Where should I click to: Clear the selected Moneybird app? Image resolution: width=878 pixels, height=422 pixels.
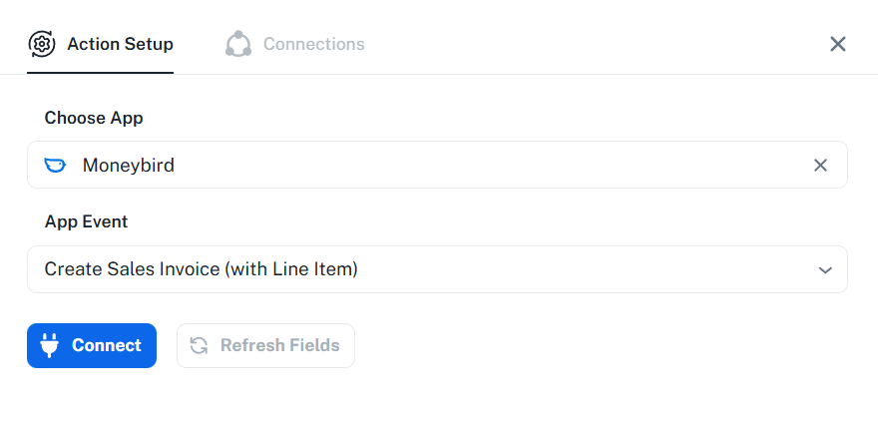point(820,166)
